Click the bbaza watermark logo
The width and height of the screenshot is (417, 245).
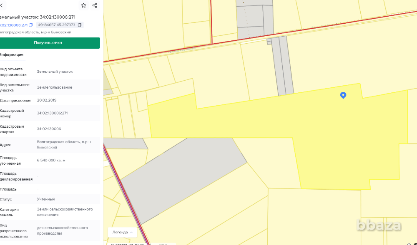click(379, 225)
